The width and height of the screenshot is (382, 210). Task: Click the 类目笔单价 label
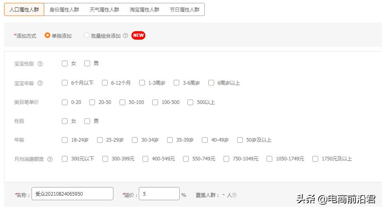point(27,102)
